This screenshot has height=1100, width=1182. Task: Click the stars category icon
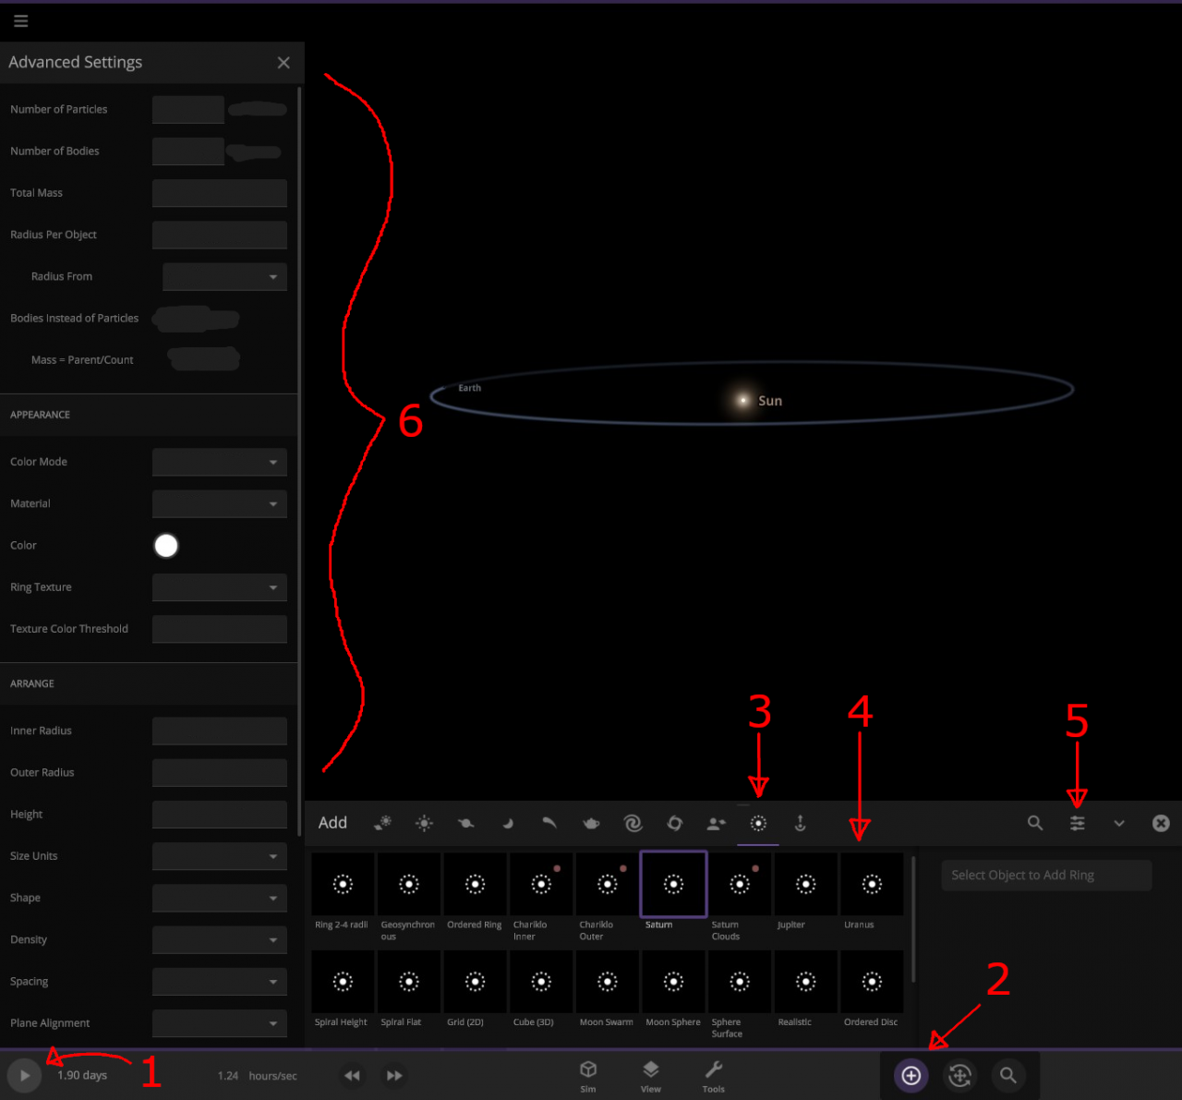pyautogui.click(x=424, y=823)
